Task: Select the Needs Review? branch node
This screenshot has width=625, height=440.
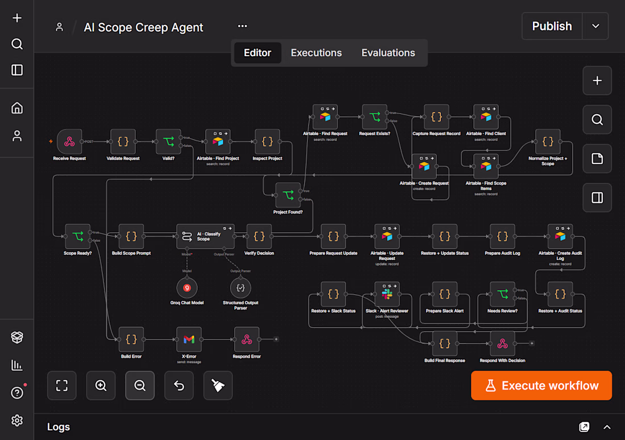Action: pos(502,294)
